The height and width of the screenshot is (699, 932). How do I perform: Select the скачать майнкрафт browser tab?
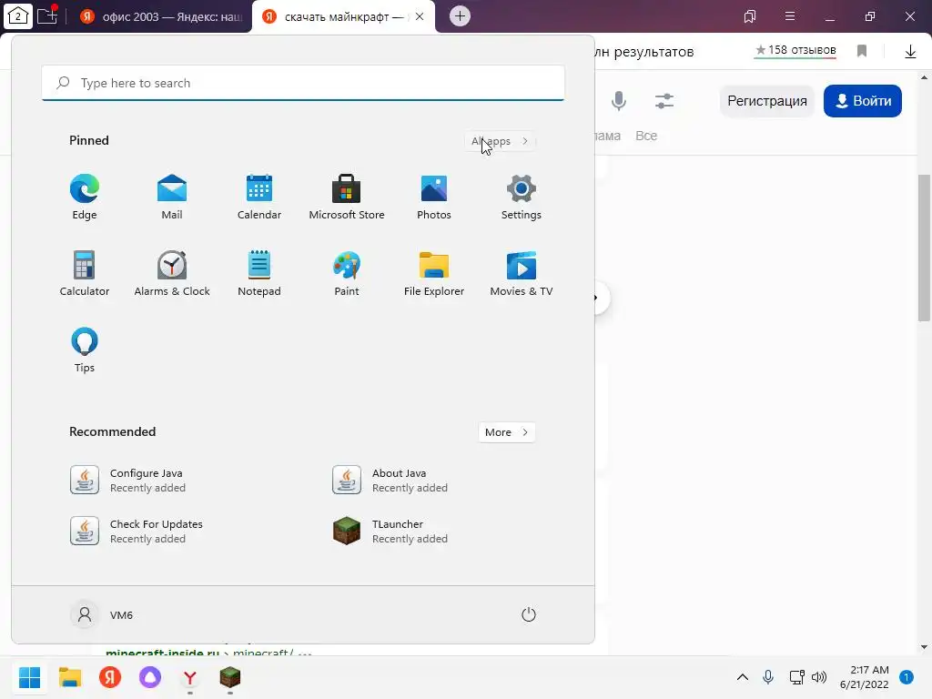pos(336,16)
